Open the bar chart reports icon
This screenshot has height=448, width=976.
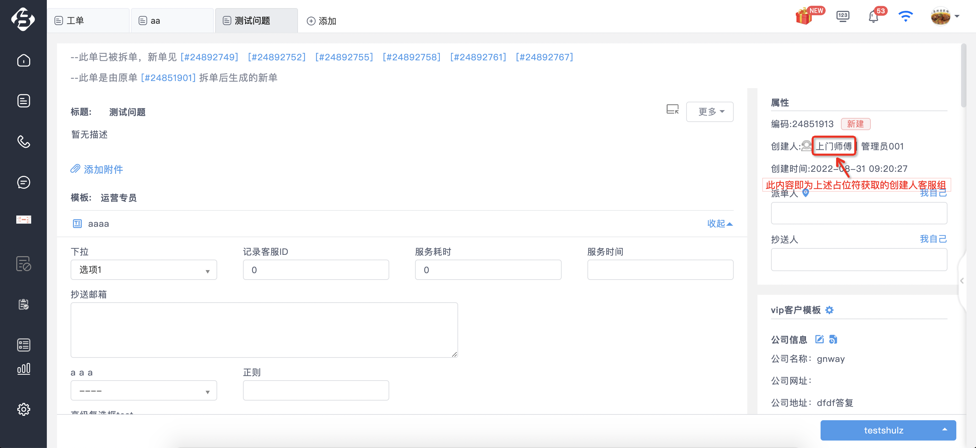point(23,369)
